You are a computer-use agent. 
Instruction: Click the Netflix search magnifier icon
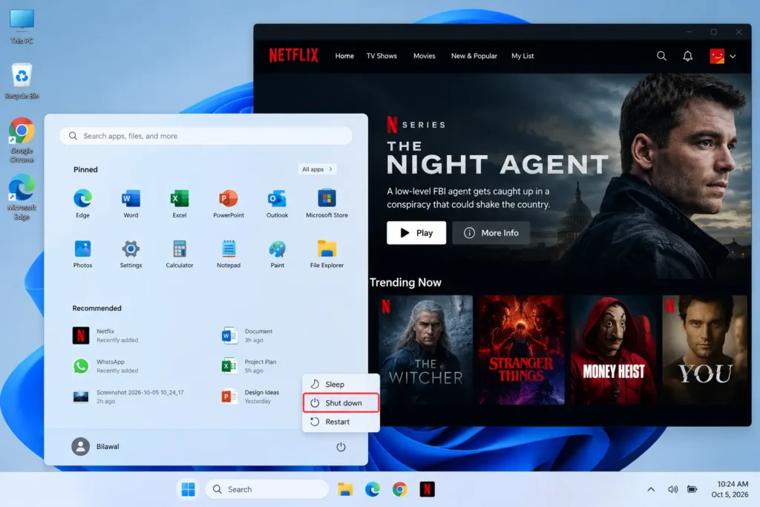pyautogui.click(x=661, y=56)
